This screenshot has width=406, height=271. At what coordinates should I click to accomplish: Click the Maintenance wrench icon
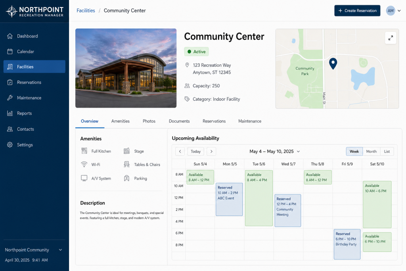(x=10, y=98)
